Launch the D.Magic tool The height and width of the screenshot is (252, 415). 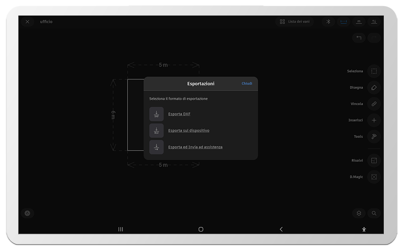(x=374, y=177)
